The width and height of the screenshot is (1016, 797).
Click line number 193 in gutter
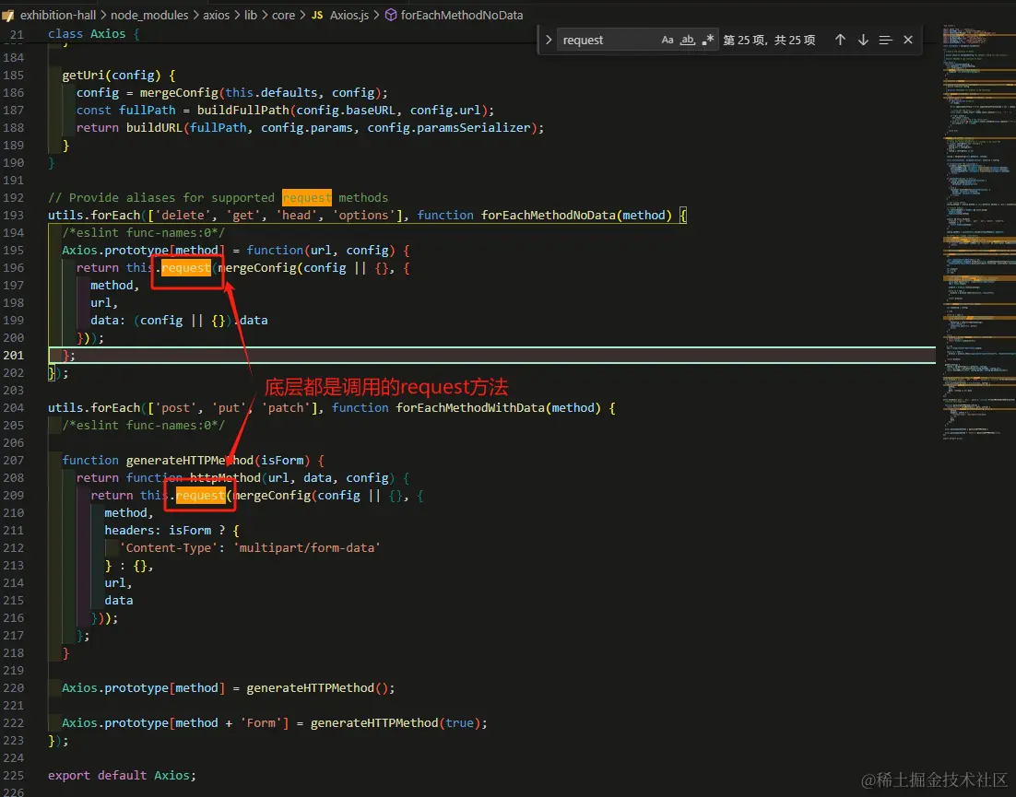pos(14,215)
